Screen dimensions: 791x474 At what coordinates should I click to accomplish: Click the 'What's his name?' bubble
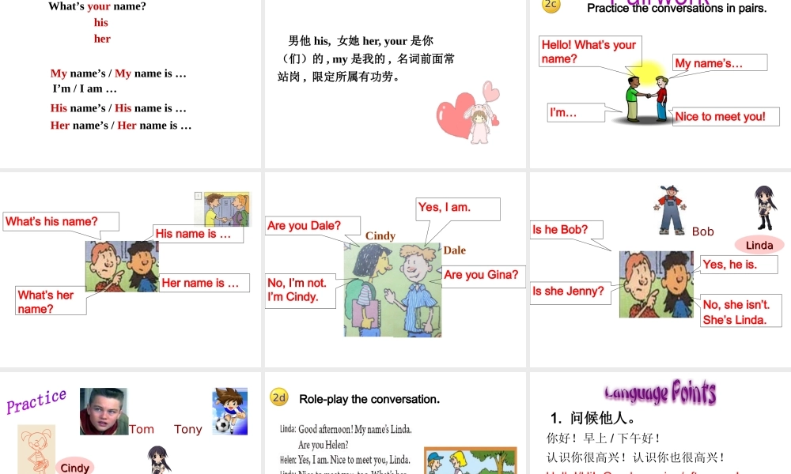[x=61, y=222]
